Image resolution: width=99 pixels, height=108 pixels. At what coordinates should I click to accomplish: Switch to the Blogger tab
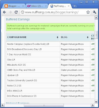pyautogui.click(x=14, y=6)
